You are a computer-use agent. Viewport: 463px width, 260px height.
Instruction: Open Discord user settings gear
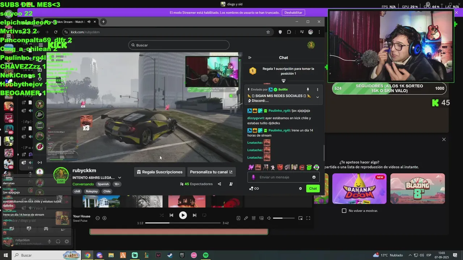click(67, 241)
